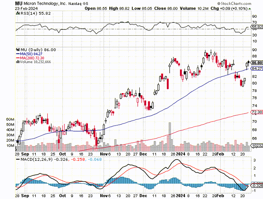
Task: Click the candlestick icon before MU (Daily)
Action: click(18, 50)
